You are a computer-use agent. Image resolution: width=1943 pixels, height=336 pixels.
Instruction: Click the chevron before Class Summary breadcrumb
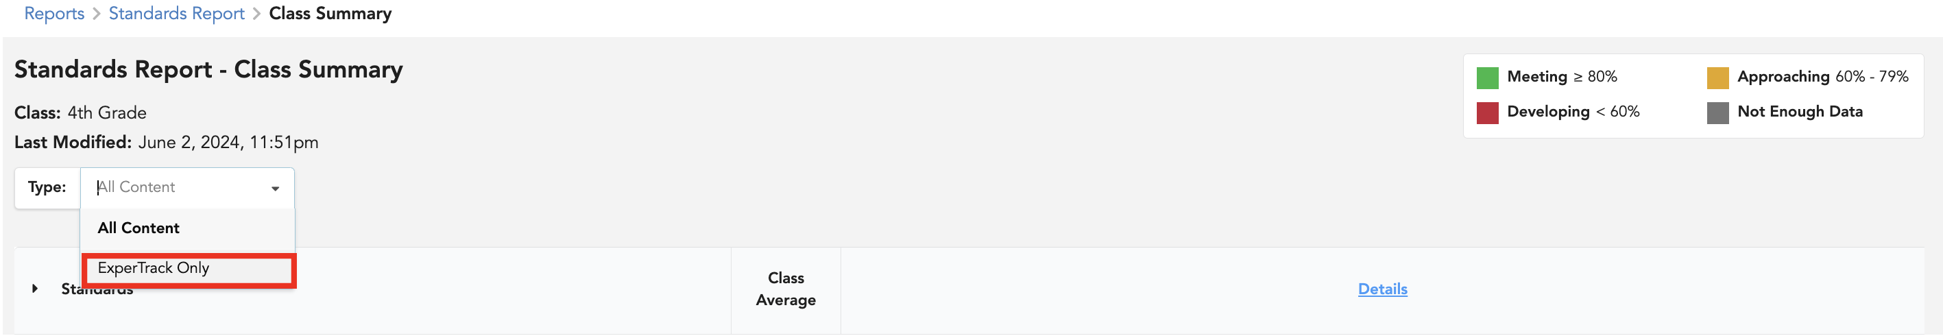[256, 14]
